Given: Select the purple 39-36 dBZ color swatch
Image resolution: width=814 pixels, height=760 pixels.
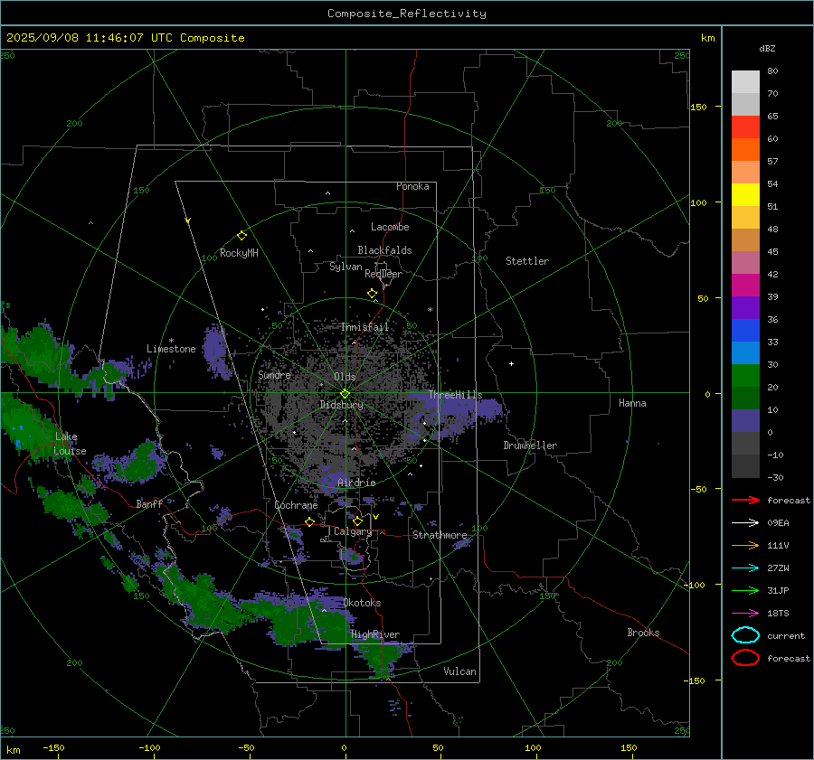Looking at the screenshot, I should coord(745,308).
